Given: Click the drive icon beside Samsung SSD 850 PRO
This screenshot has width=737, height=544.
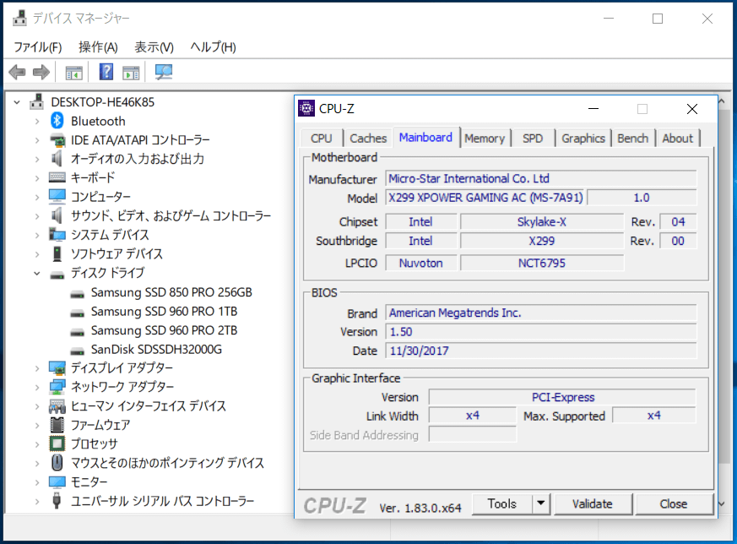Looking at the screenshot, I should [77, 294].
